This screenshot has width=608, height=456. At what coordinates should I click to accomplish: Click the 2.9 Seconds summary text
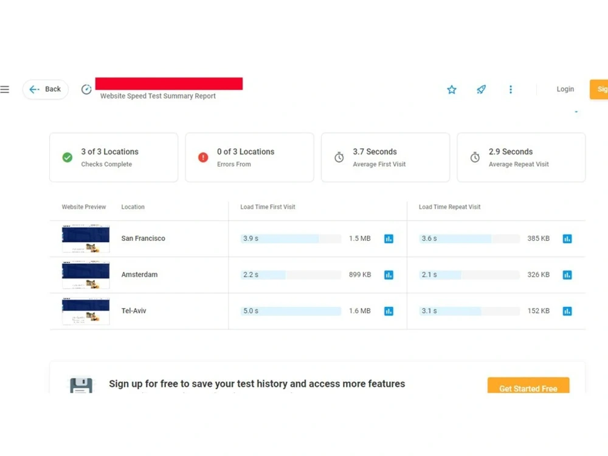point(511,151)
